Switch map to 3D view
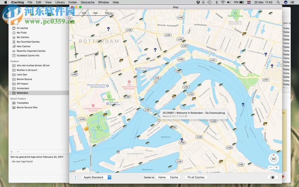This screenshot has width=299, height=187. [x=274, y=159]
